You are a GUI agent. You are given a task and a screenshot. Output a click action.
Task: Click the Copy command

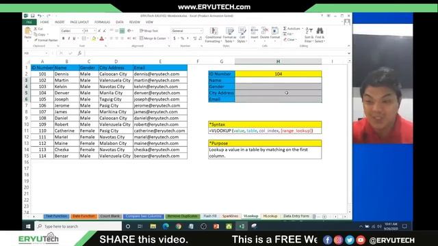(40, 34)
